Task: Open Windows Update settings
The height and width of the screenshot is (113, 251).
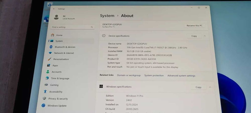Action: pyautogui.click(x=57, y=106)
